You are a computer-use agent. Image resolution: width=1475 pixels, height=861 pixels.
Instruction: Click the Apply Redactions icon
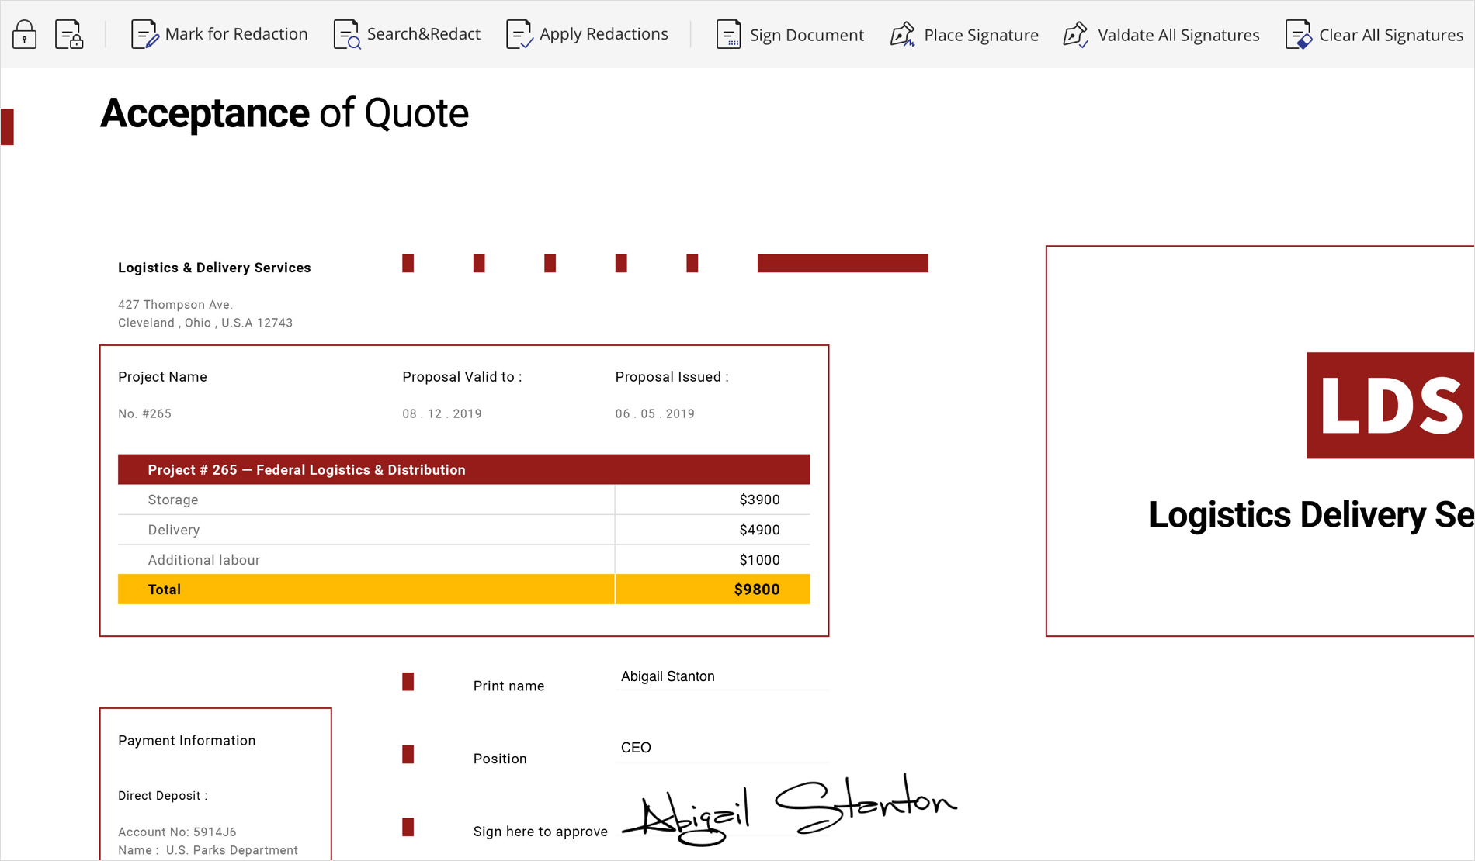tap(519, 35)
